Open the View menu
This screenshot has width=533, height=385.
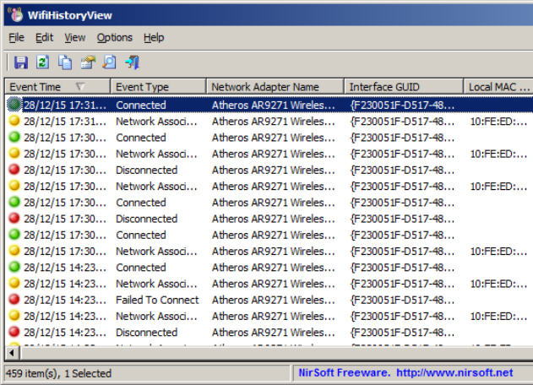pyautogui.click(x=74, y=37)
